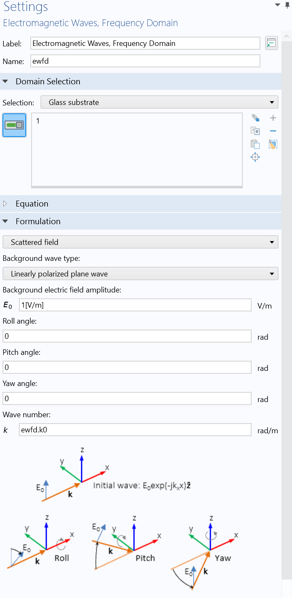Image resolution: width=292 pixels, height=598 pixels.
Task: Collapse the Formulation section
Action: [5, 221]
